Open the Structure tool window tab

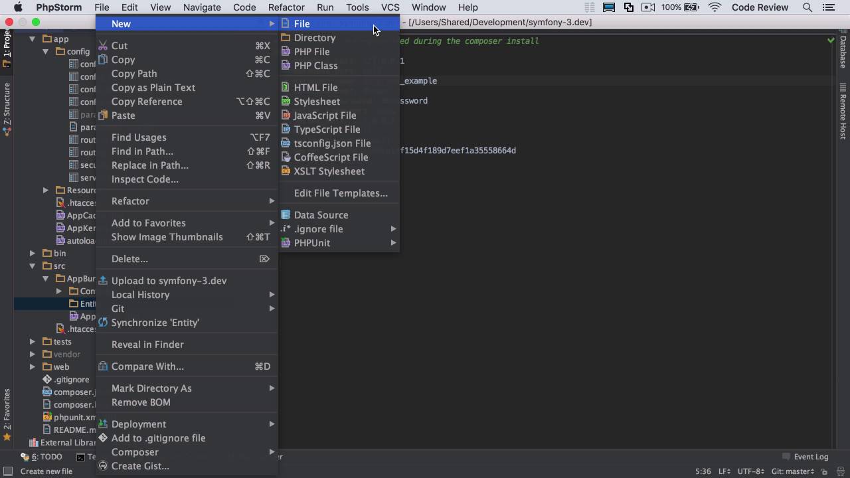point(7,110)
